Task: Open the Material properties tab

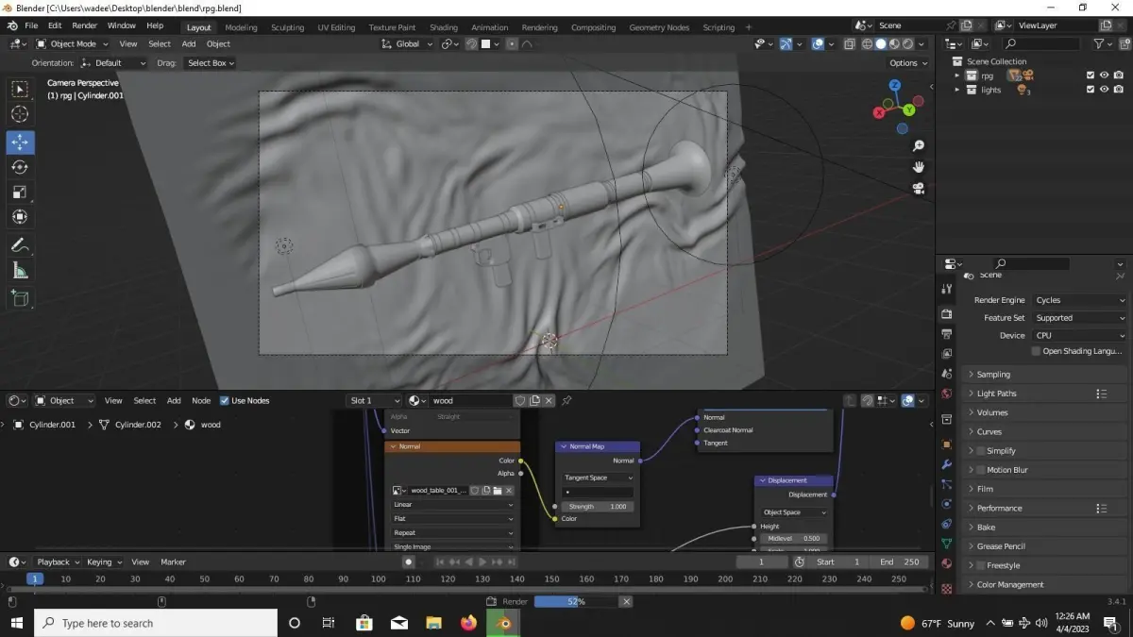Action: click(x=947, y=563)
